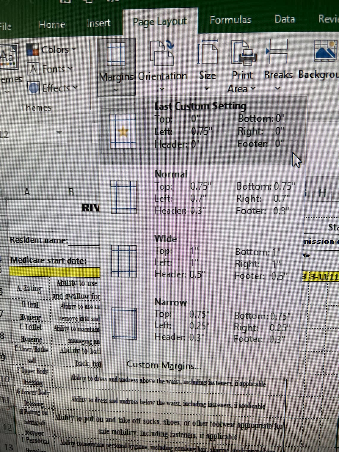
Task: Open the Breaks menu
Action: tap(278, 65)
